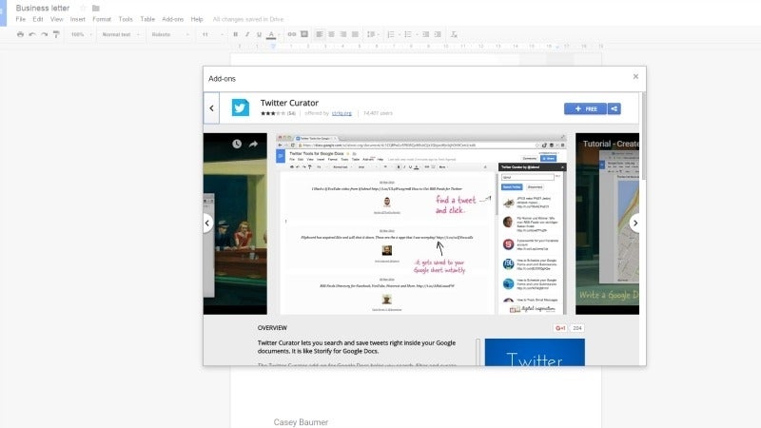Viewport: 761px width, 428px height.
Task: Open the Insert menu
Action: pos(78,19)
